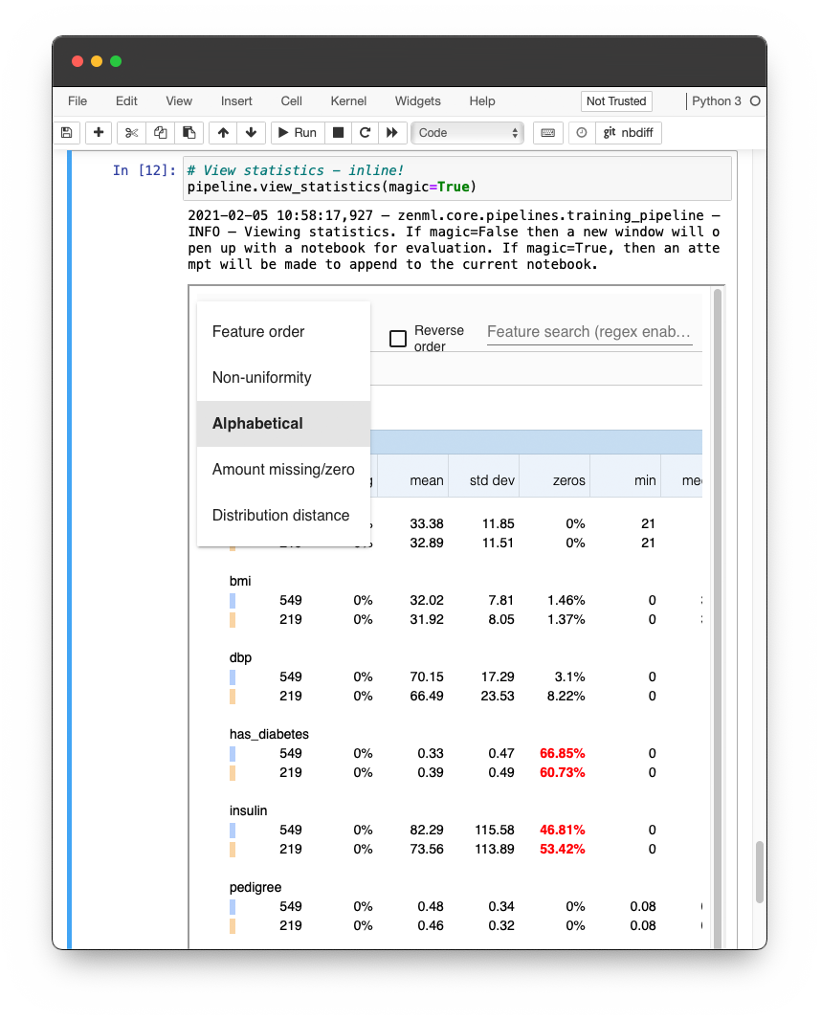The height and width of the screenshot is (1020, 821).
Task: Select Alphabetical sort option
Action: pos(283,424)
